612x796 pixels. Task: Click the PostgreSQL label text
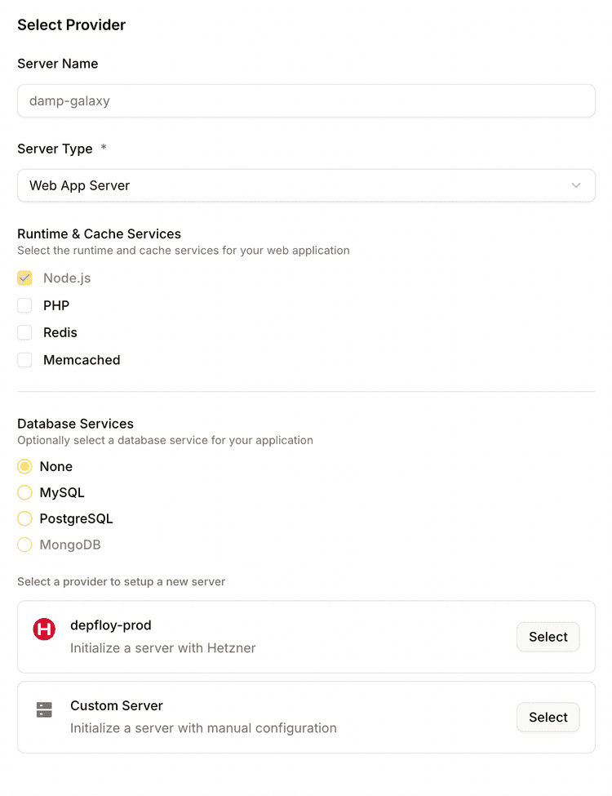coord(76,518)
